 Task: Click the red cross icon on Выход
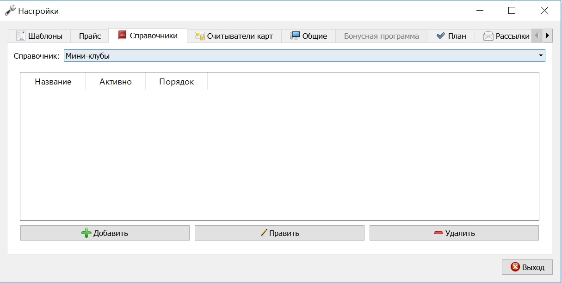pos(515,267)
